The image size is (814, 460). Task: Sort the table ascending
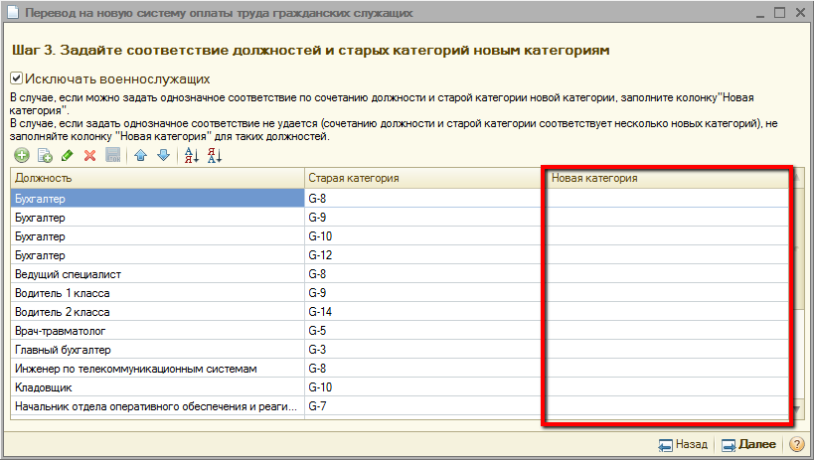pos(192,156)
